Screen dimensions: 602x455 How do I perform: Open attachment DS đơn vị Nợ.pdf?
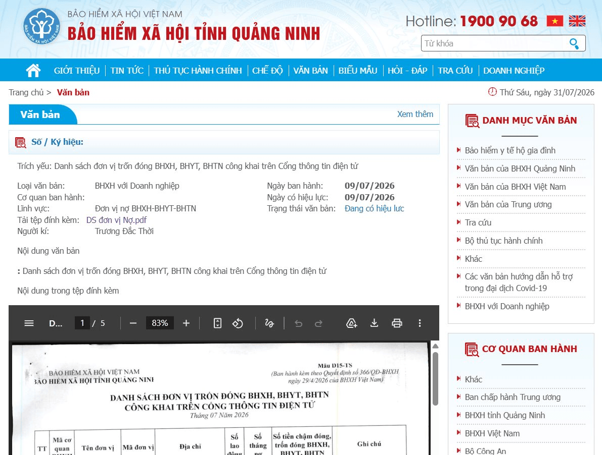coord(116,220)
